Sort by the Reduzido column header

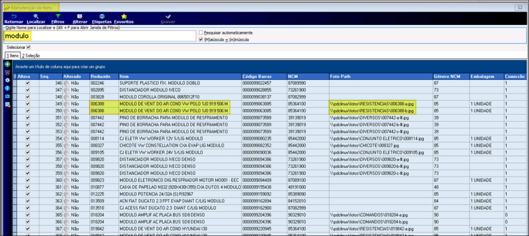coord(104,76)
